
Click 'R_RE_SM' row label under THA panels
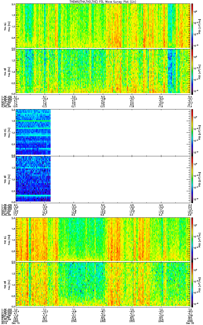6,106
